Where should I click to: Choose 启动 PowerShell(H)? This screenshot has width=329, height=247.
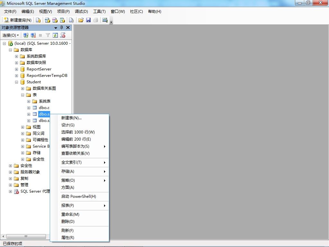click(x=83, y=197)
